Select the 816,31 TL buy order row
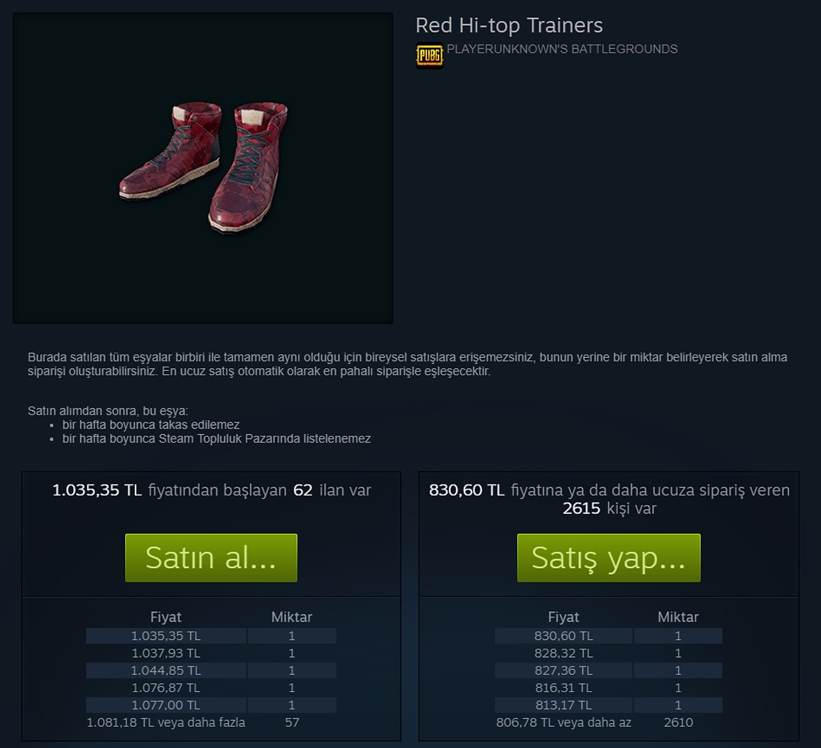 click(608, 688)
